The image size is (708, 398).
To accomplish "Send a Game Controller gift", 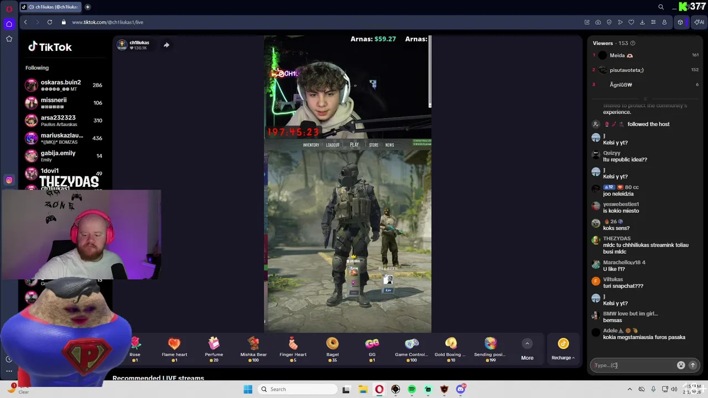I will click(412, 349).
